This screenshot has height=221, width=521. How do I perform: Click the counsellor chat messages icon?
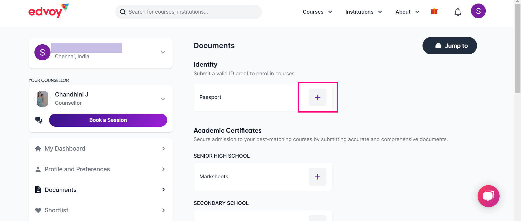point(39,120)
